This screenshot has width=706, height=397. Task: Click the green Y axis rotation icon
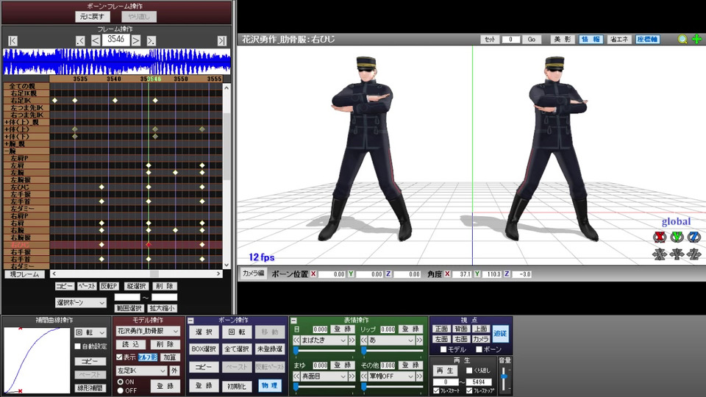pos(677,237)
